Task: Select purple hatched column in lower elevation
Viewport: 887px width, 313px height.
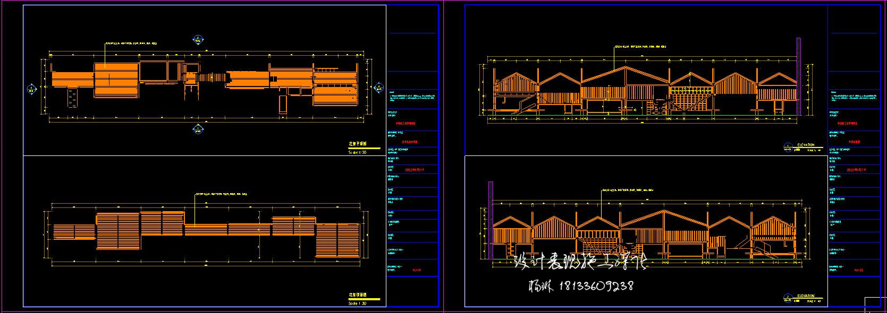Action: [x=491, y=220]
